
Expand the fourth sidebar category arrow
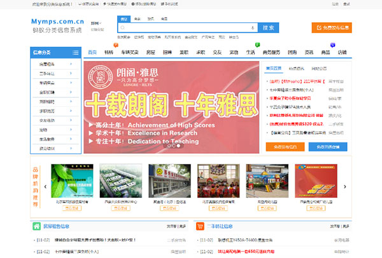pyautogui.click(x=71, y=92)
